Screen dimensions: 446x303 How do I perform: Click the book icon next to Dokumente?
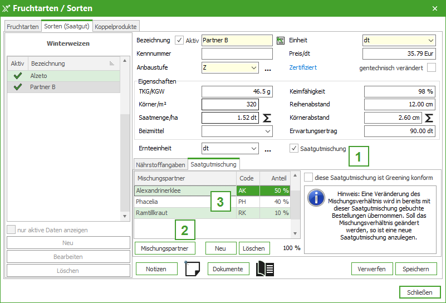(x=265, y=269)
